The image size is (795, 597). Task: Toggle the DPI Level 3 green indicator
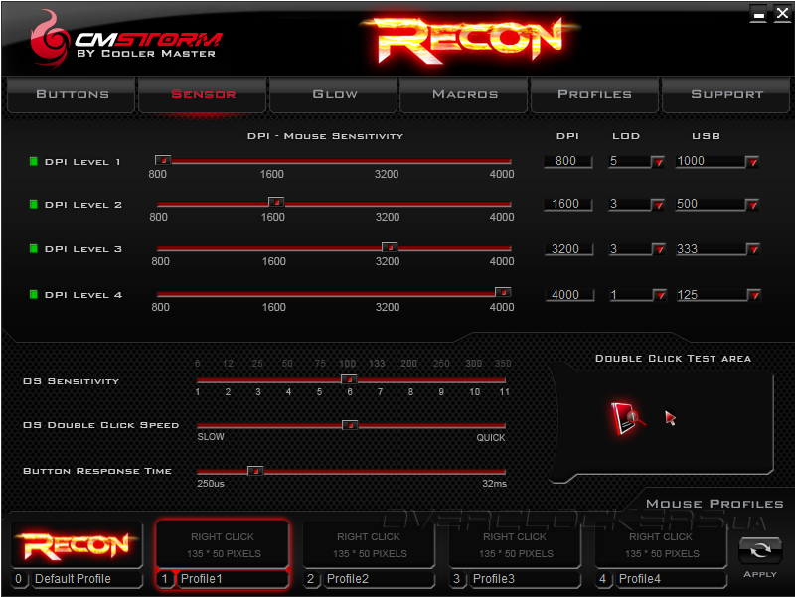(34, 248)
